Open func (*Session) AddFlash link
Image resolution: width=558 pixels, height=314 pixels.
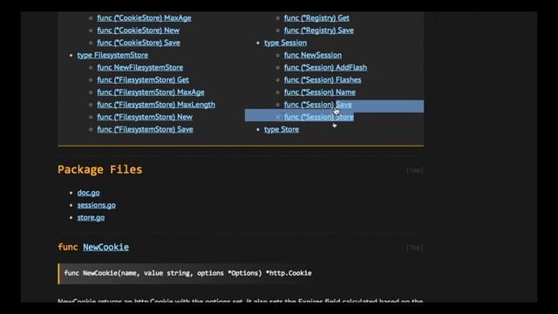pyautogui.click(x=325, y=67)
